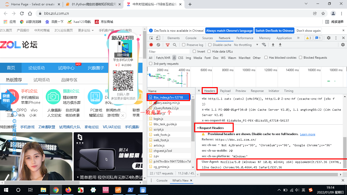Open DevTools main settings gear icon

point(329,38)
